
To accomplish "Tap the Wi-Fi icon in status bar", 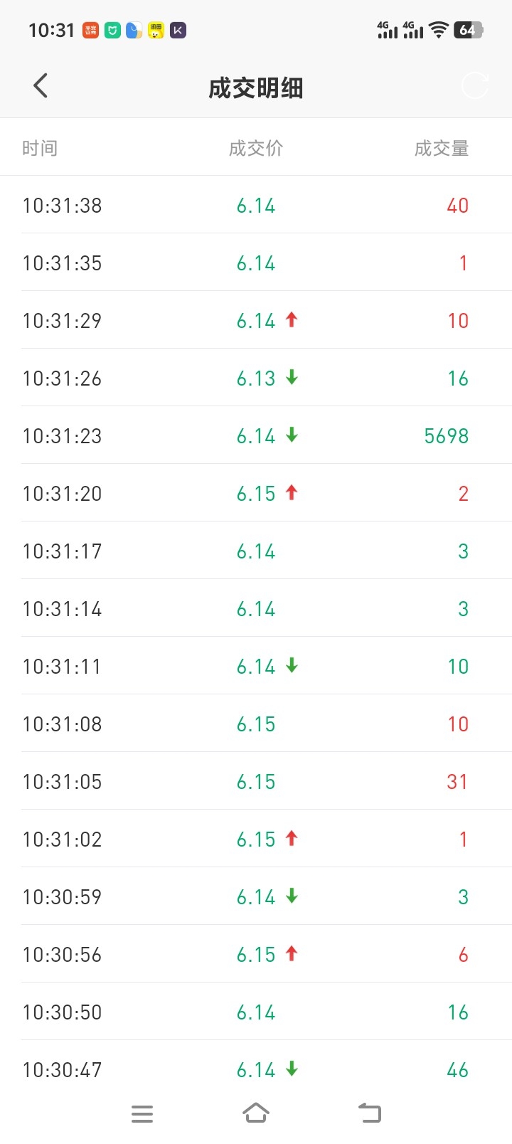I will tap(439, 30).
